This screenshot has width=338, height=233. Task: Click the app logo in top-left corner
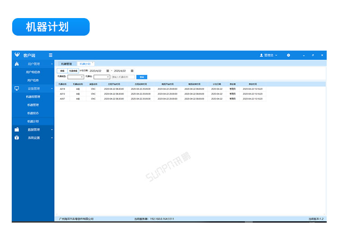17,55
